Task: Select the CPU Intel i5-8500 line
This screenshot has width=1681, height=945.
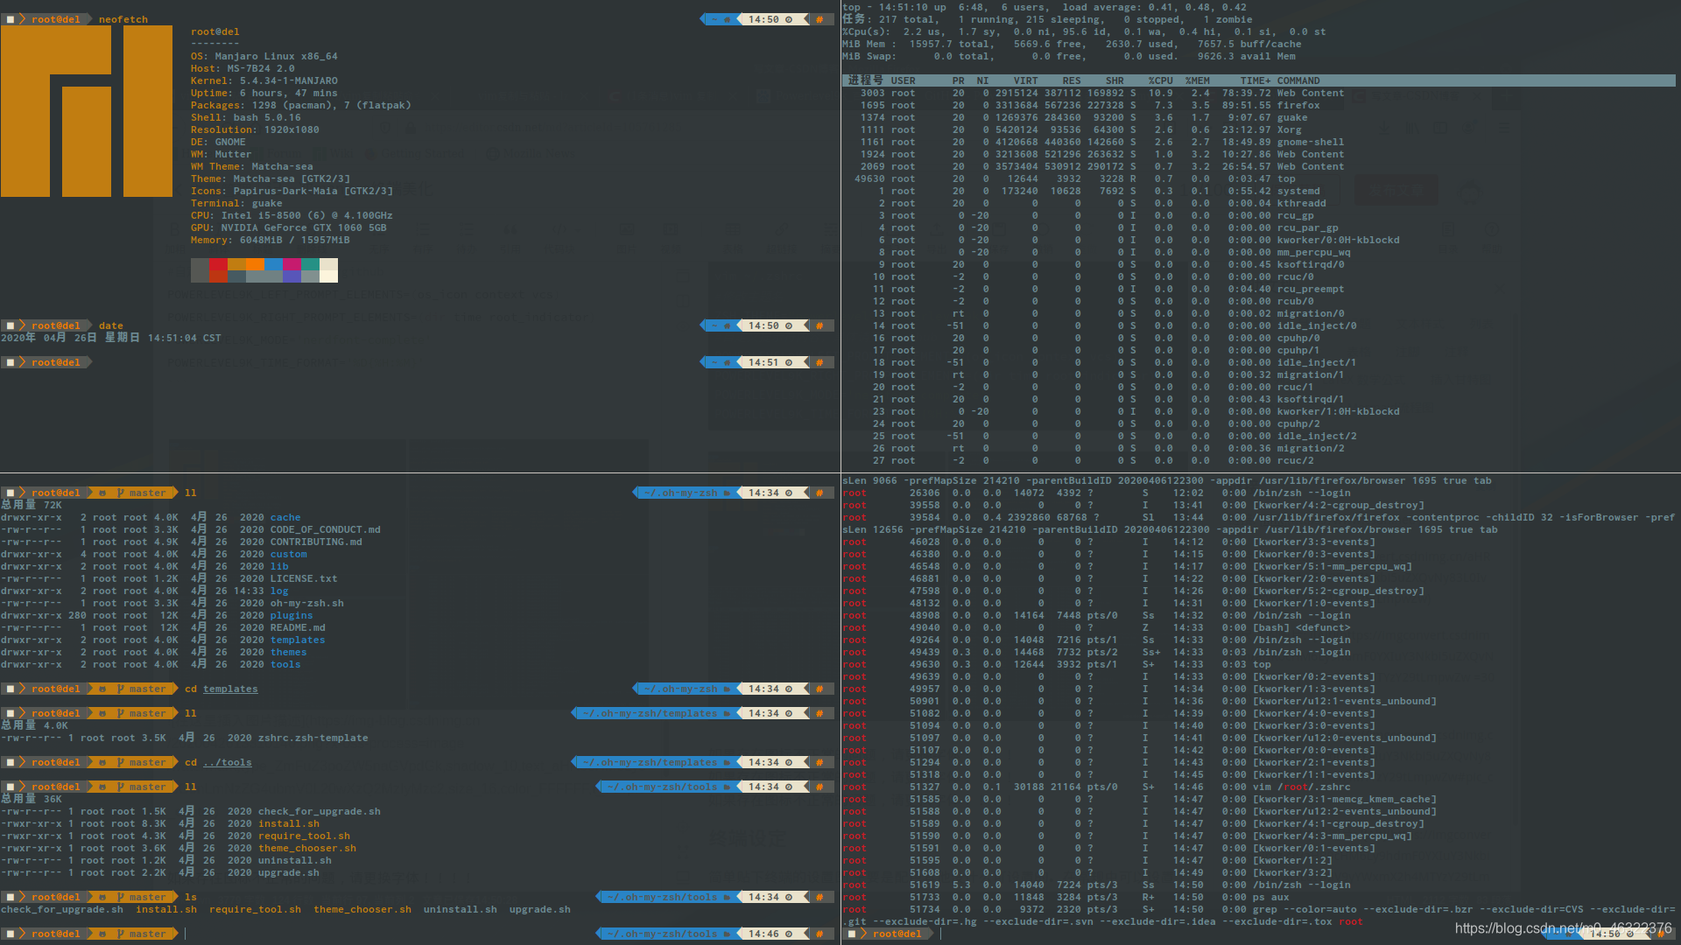Action: pos(292,215)
